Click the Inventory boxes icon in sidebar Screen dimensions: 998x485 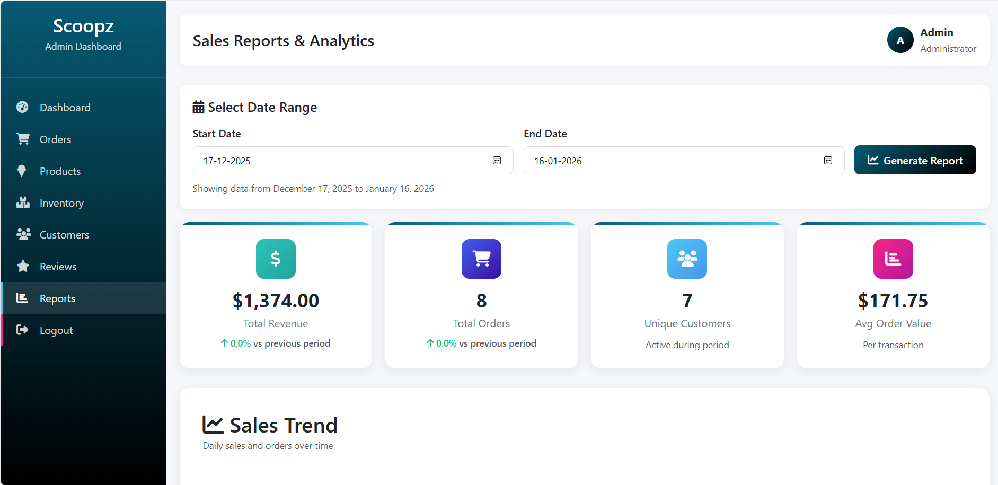[23, 202]
